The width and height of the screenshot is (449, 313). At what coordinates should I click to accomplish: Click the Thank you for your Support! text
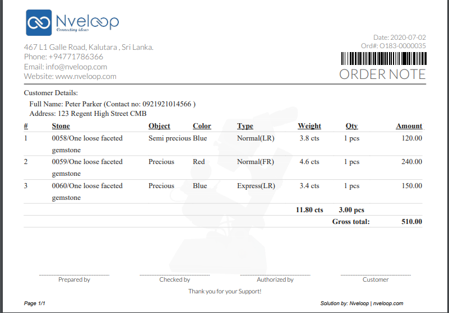point(225,291)
